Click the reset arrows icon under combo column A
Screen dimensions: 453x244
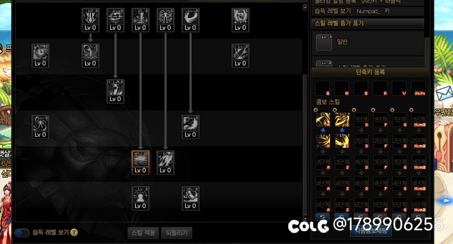323,217
